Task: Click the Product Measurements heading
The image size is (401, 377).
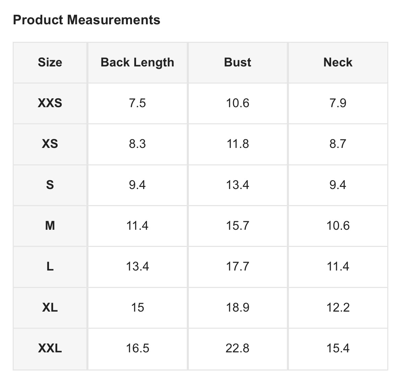Action: point(86,20)
